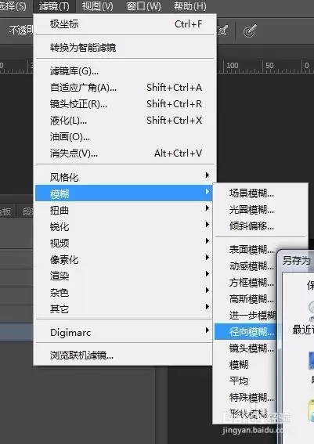Select 高斯模糊... blur
Viewport: 314px width, 444px height.
tap(246, 299)
